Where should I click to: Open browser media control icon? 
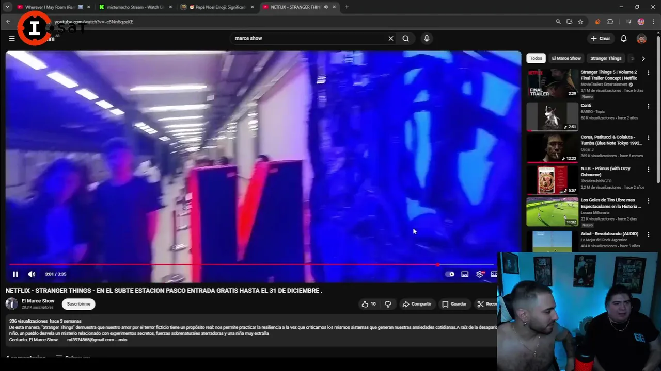point(628,22)
